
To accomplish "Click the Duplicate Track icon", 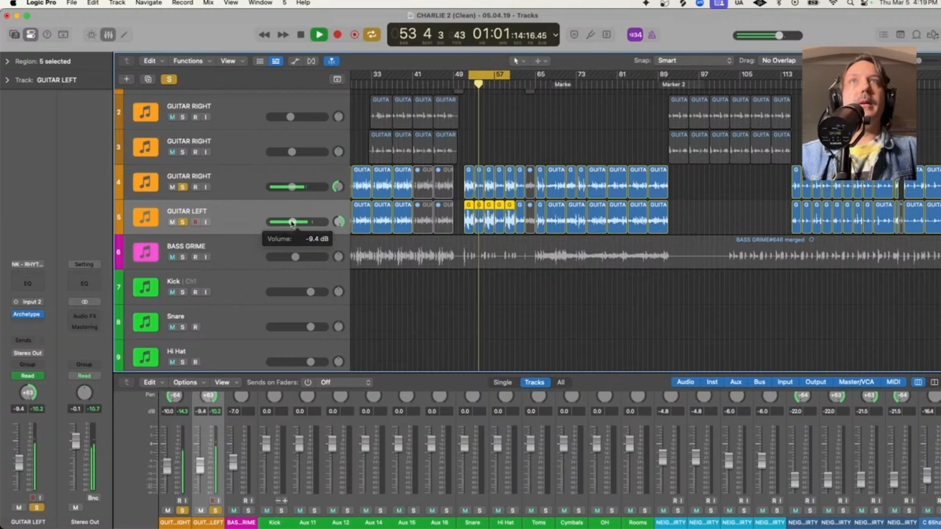I will pyautogui.click(x=148, y=79).
